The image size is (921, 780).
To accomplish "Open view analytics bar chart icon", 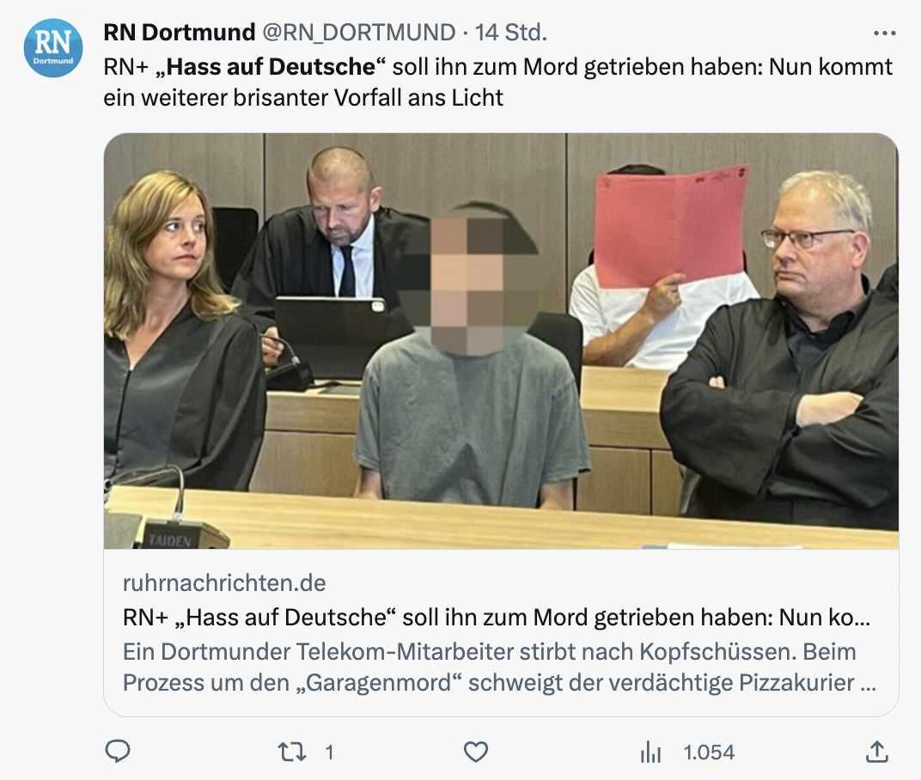I will pos(650,752).
